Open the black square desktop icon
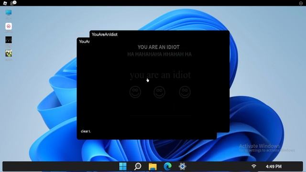Screen dimensions: 306x172 pyautogui.click(x=9, y=40)
